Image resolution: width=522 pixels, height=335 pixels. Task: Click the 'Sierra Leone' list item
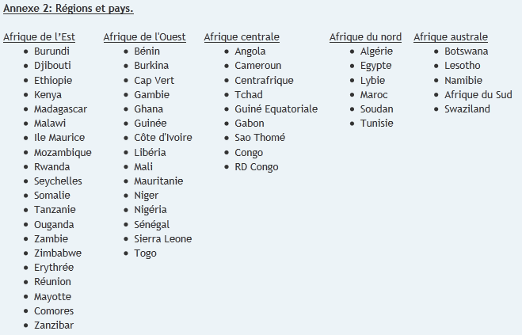(x=163, y=239)
